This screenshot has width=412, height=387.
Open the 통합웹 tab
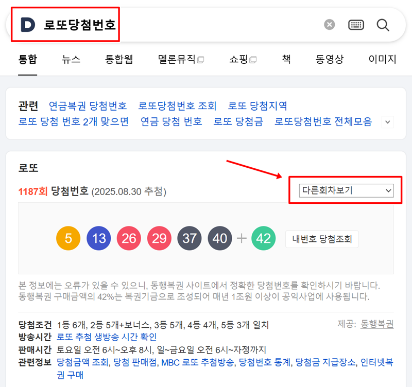(x=119, y=59)
